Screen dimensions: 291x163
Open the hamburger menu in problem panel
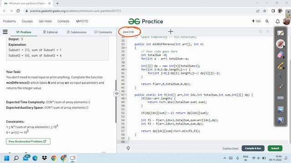click(x=5, y=32)
